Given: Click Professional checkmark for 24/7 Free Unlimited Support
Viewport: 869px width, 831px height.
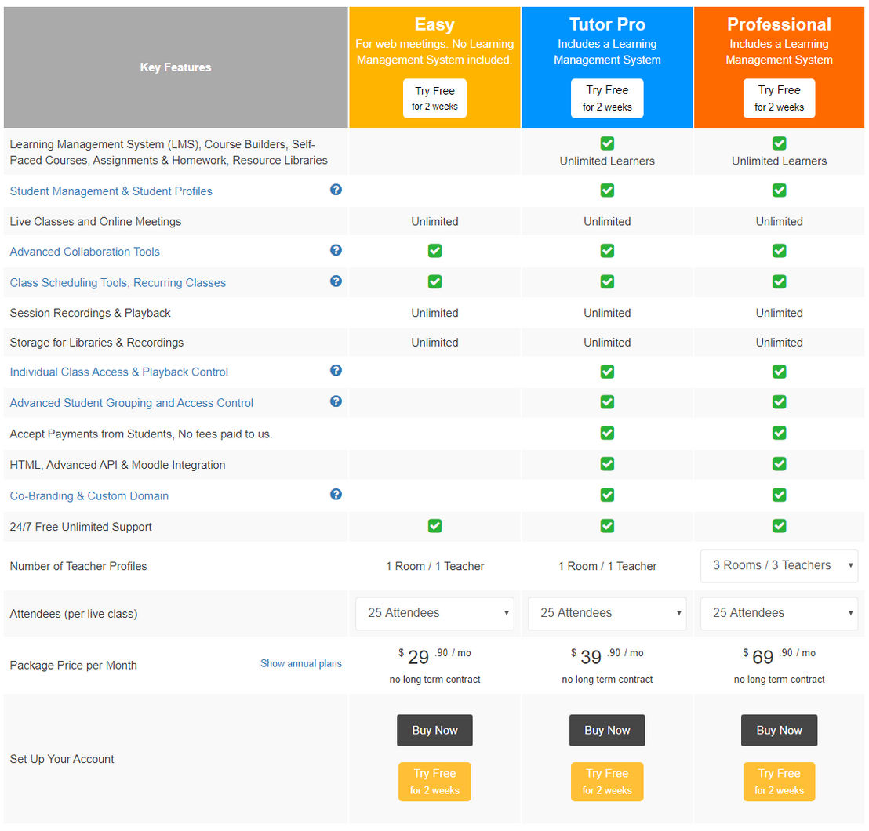Looking at the screenshot, I should coord(780,526).
